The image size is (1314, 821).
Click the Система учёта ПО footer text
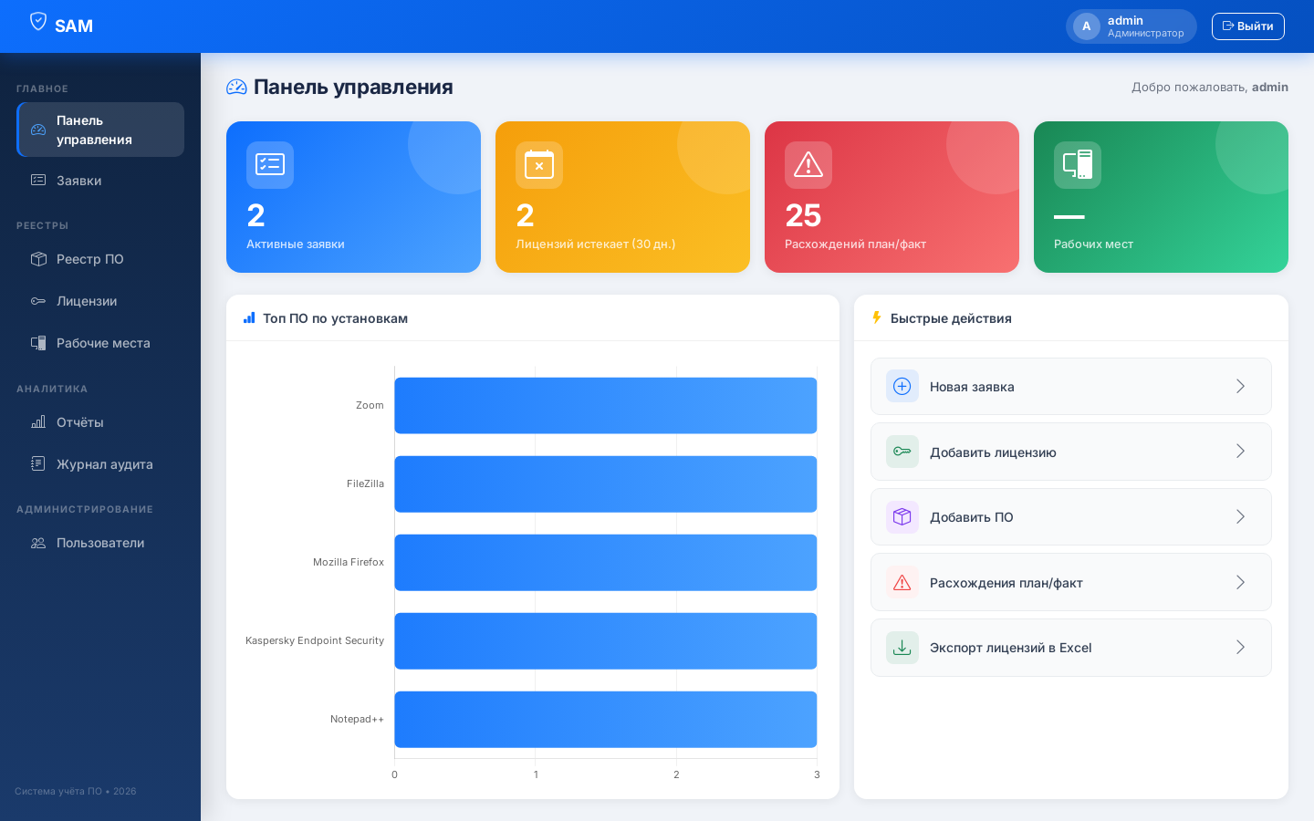coord(75,791)
